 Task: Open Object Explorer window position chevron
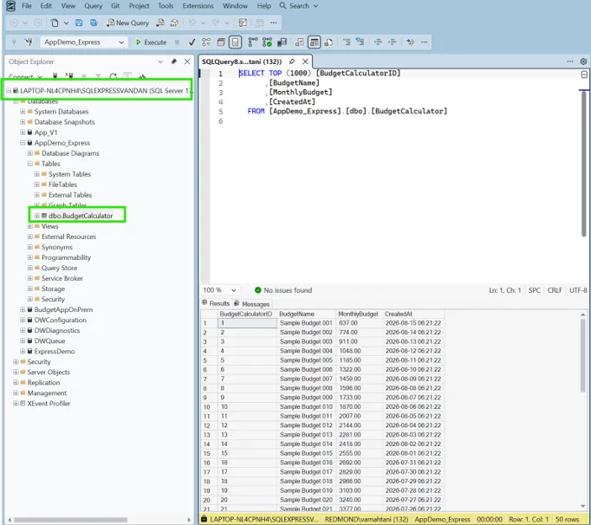click(160, 62)
